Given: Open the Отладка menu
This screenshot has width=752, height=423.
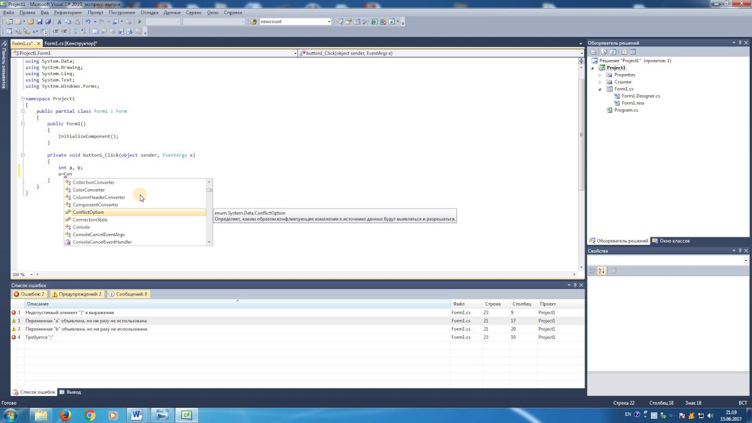Looking at the screenshot, I should 149,12.
